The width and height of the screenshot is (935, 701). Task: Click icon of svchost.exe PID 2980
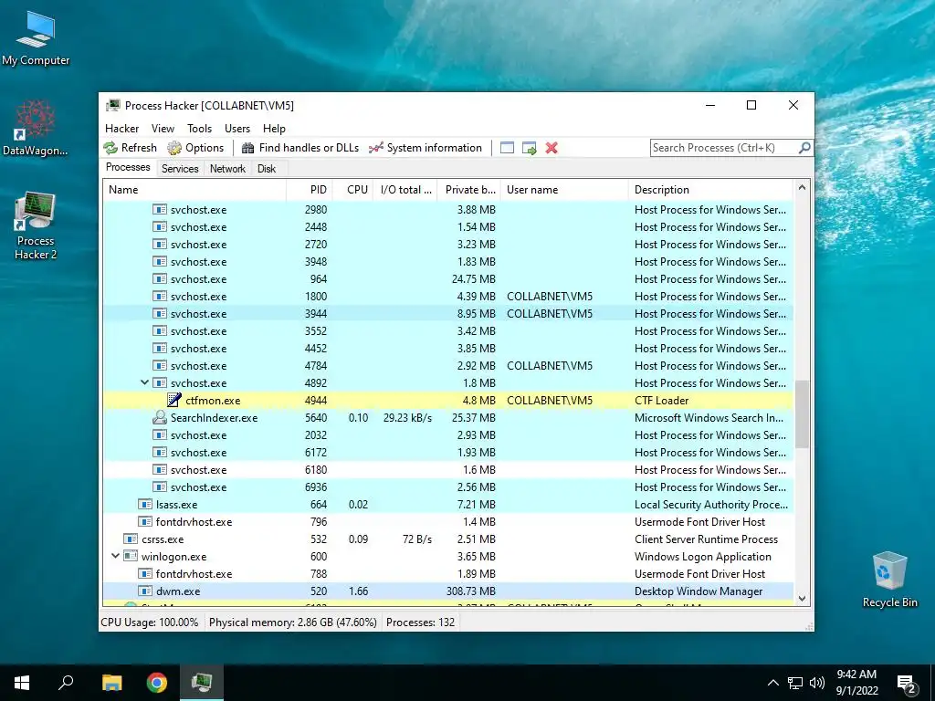(x=159, y=209)
